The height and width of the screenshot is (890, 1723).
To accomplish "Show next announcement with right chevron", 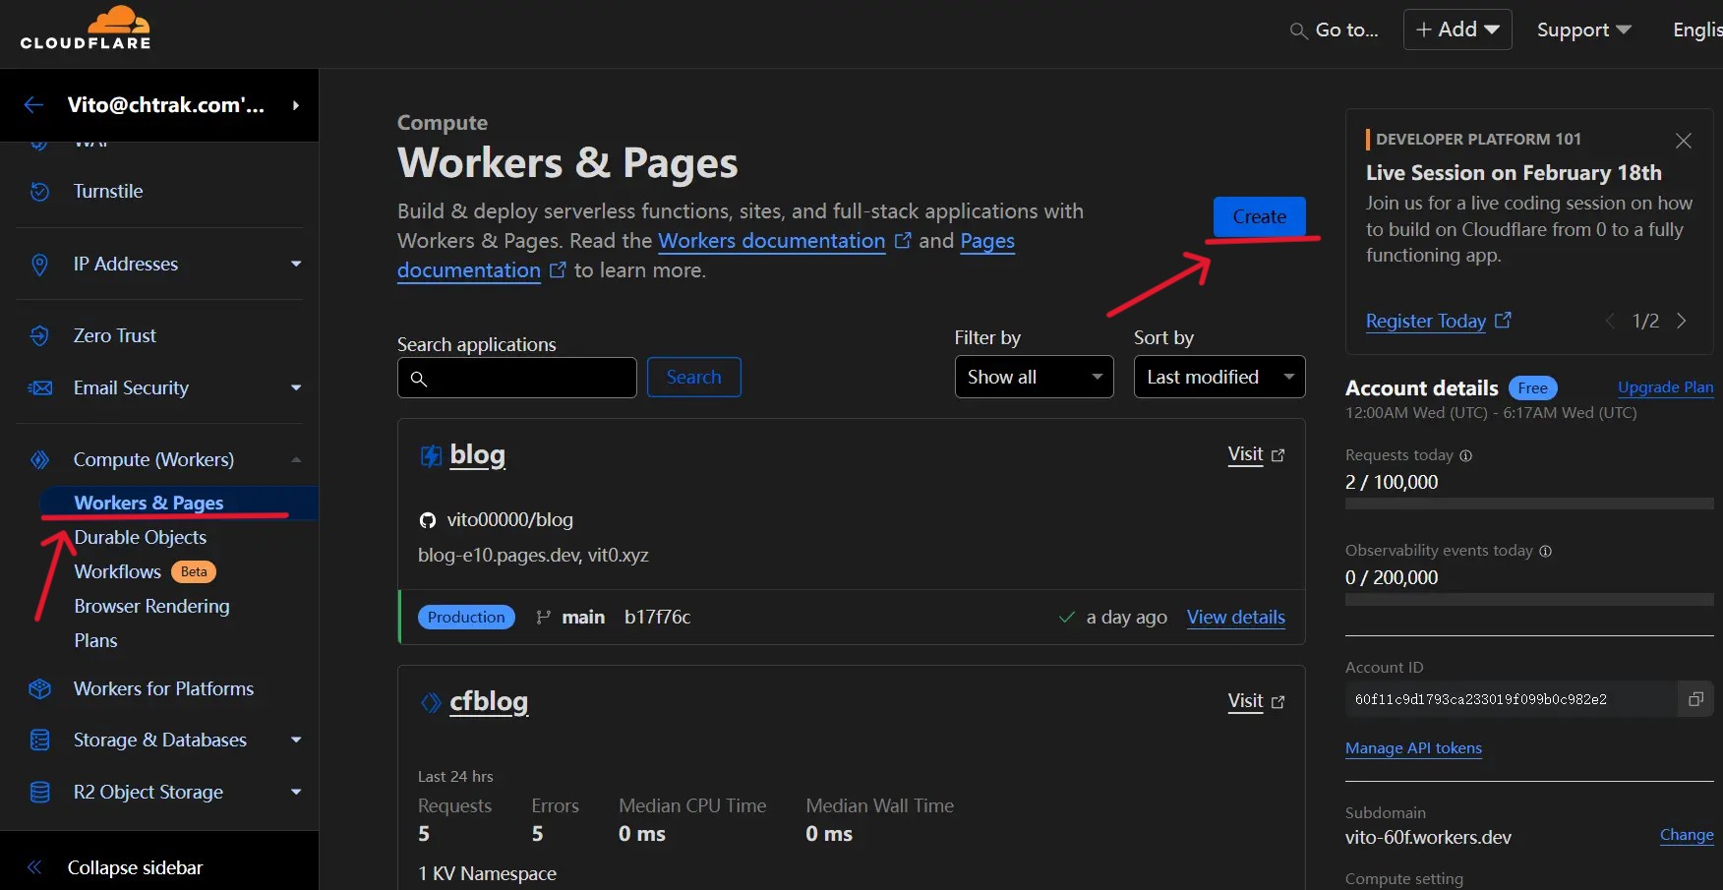I will click(1682, 321).
